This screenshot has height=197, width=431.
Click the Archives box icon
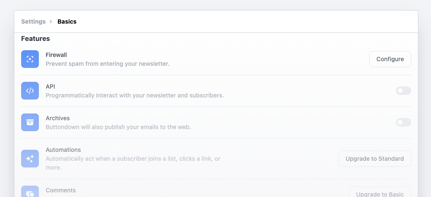point(30,122)
